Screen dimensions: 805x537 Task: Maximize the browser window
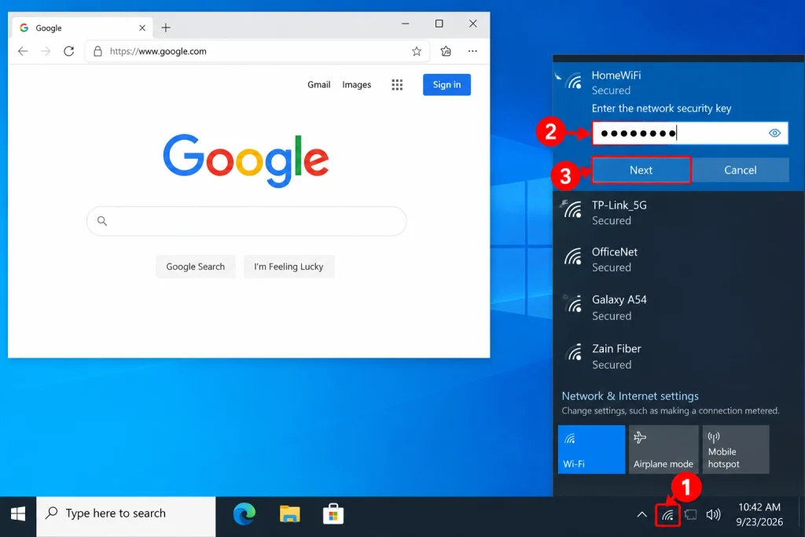click(439, 24)
